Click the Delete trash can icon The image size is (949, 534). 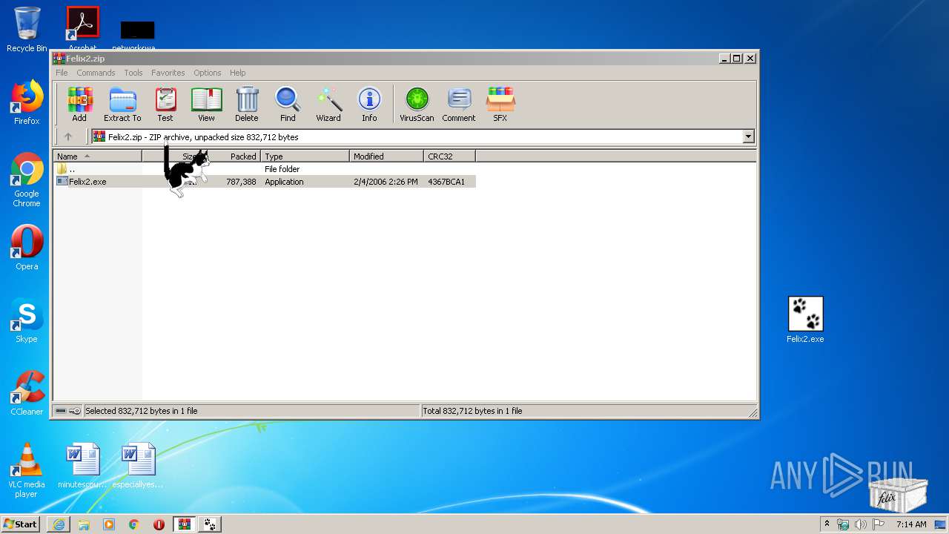(x=247, y=104)
